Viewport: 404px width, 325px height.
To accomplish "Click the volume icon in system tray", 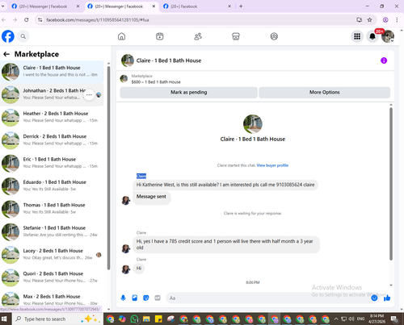I will pyautogui.click(x=351, y=319).
